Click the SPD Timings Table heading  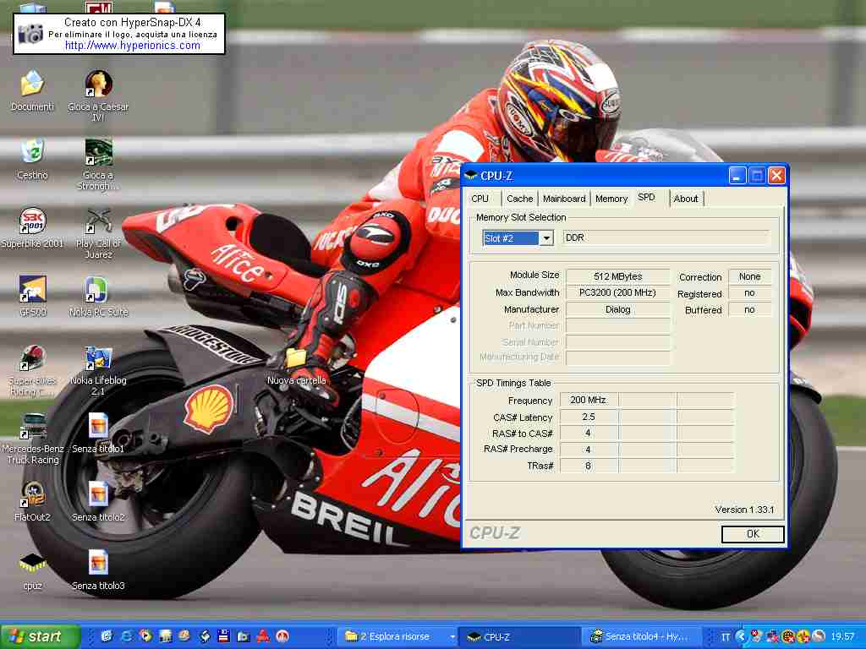[513, 383]
